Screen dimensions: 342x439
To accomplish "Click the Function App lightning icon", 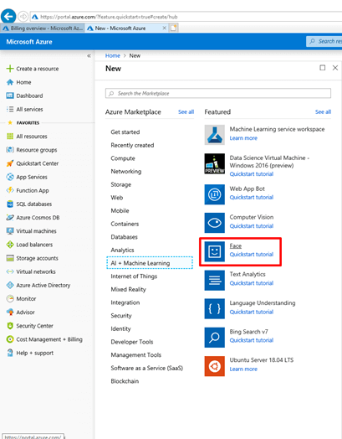I will click(x=10, y=190).
